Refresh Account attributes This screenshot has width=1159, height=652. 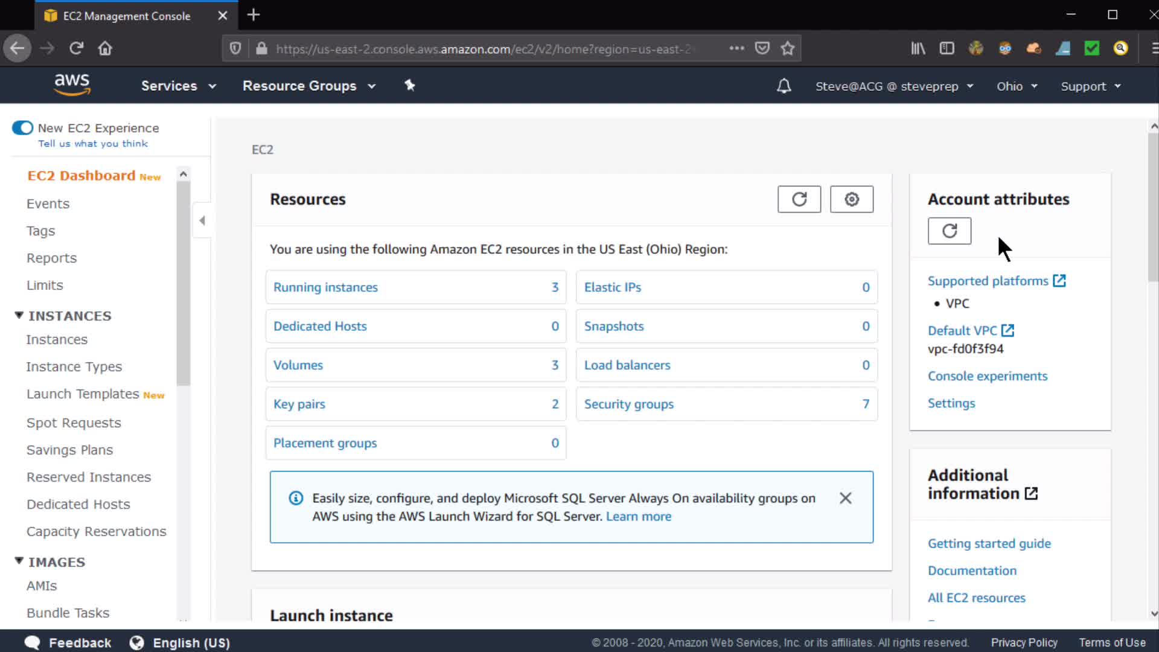click(949, 231)
